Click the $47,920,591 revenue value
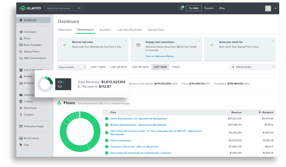Screen dimensions: 286x167 235,119
